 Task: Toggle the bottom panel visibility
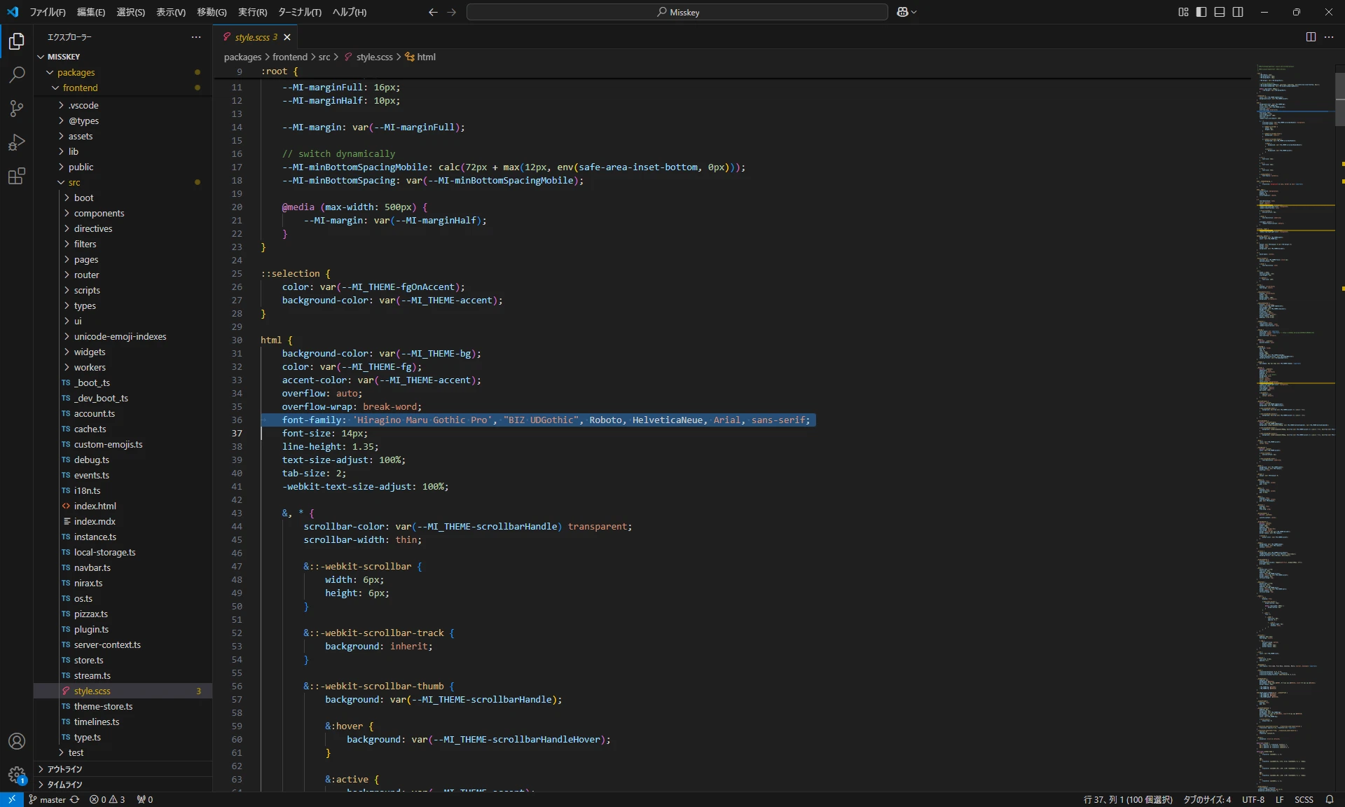1219,12
